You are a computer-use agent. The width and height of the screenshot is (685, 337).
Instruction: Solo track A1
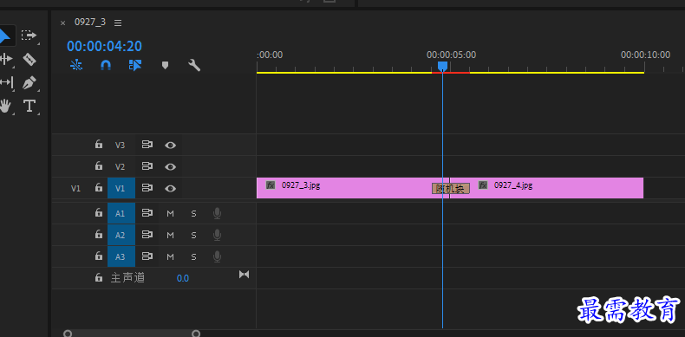click(x=193, y=213)
